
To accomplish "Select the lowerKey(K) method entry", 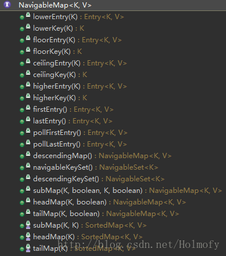I will [x=59, y=28].
